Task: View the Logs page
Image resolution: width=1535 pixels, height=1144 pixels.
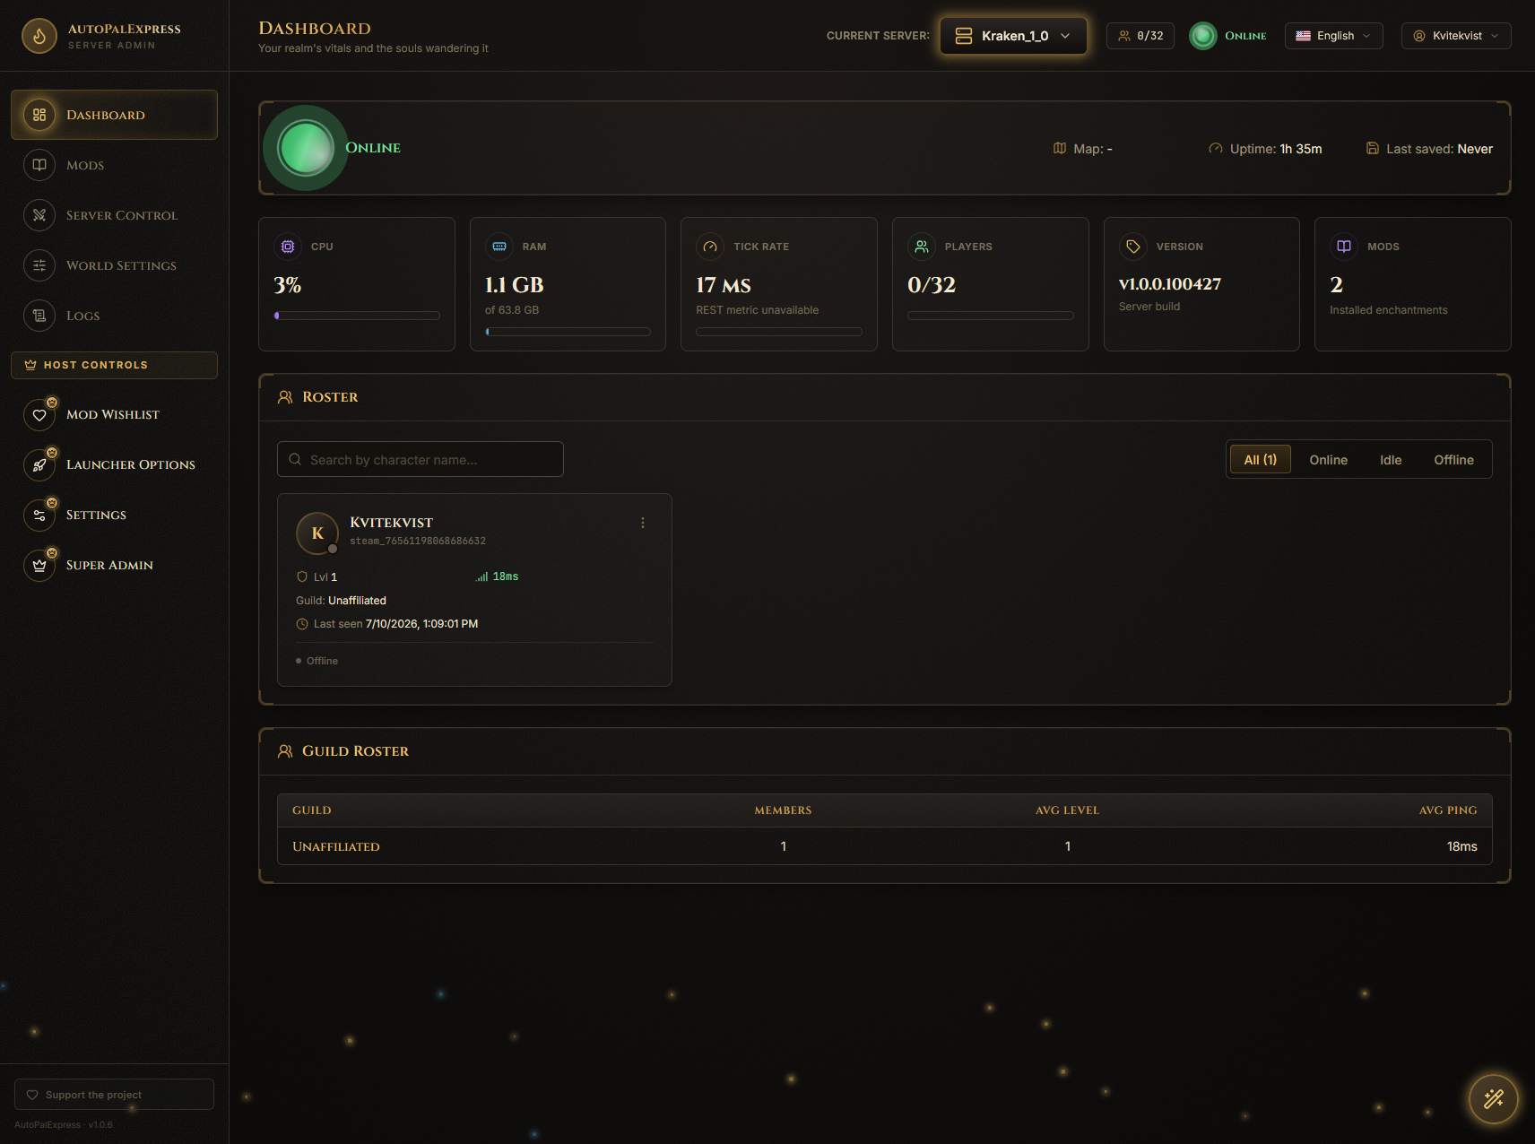Action: click(x=114, y=316)
